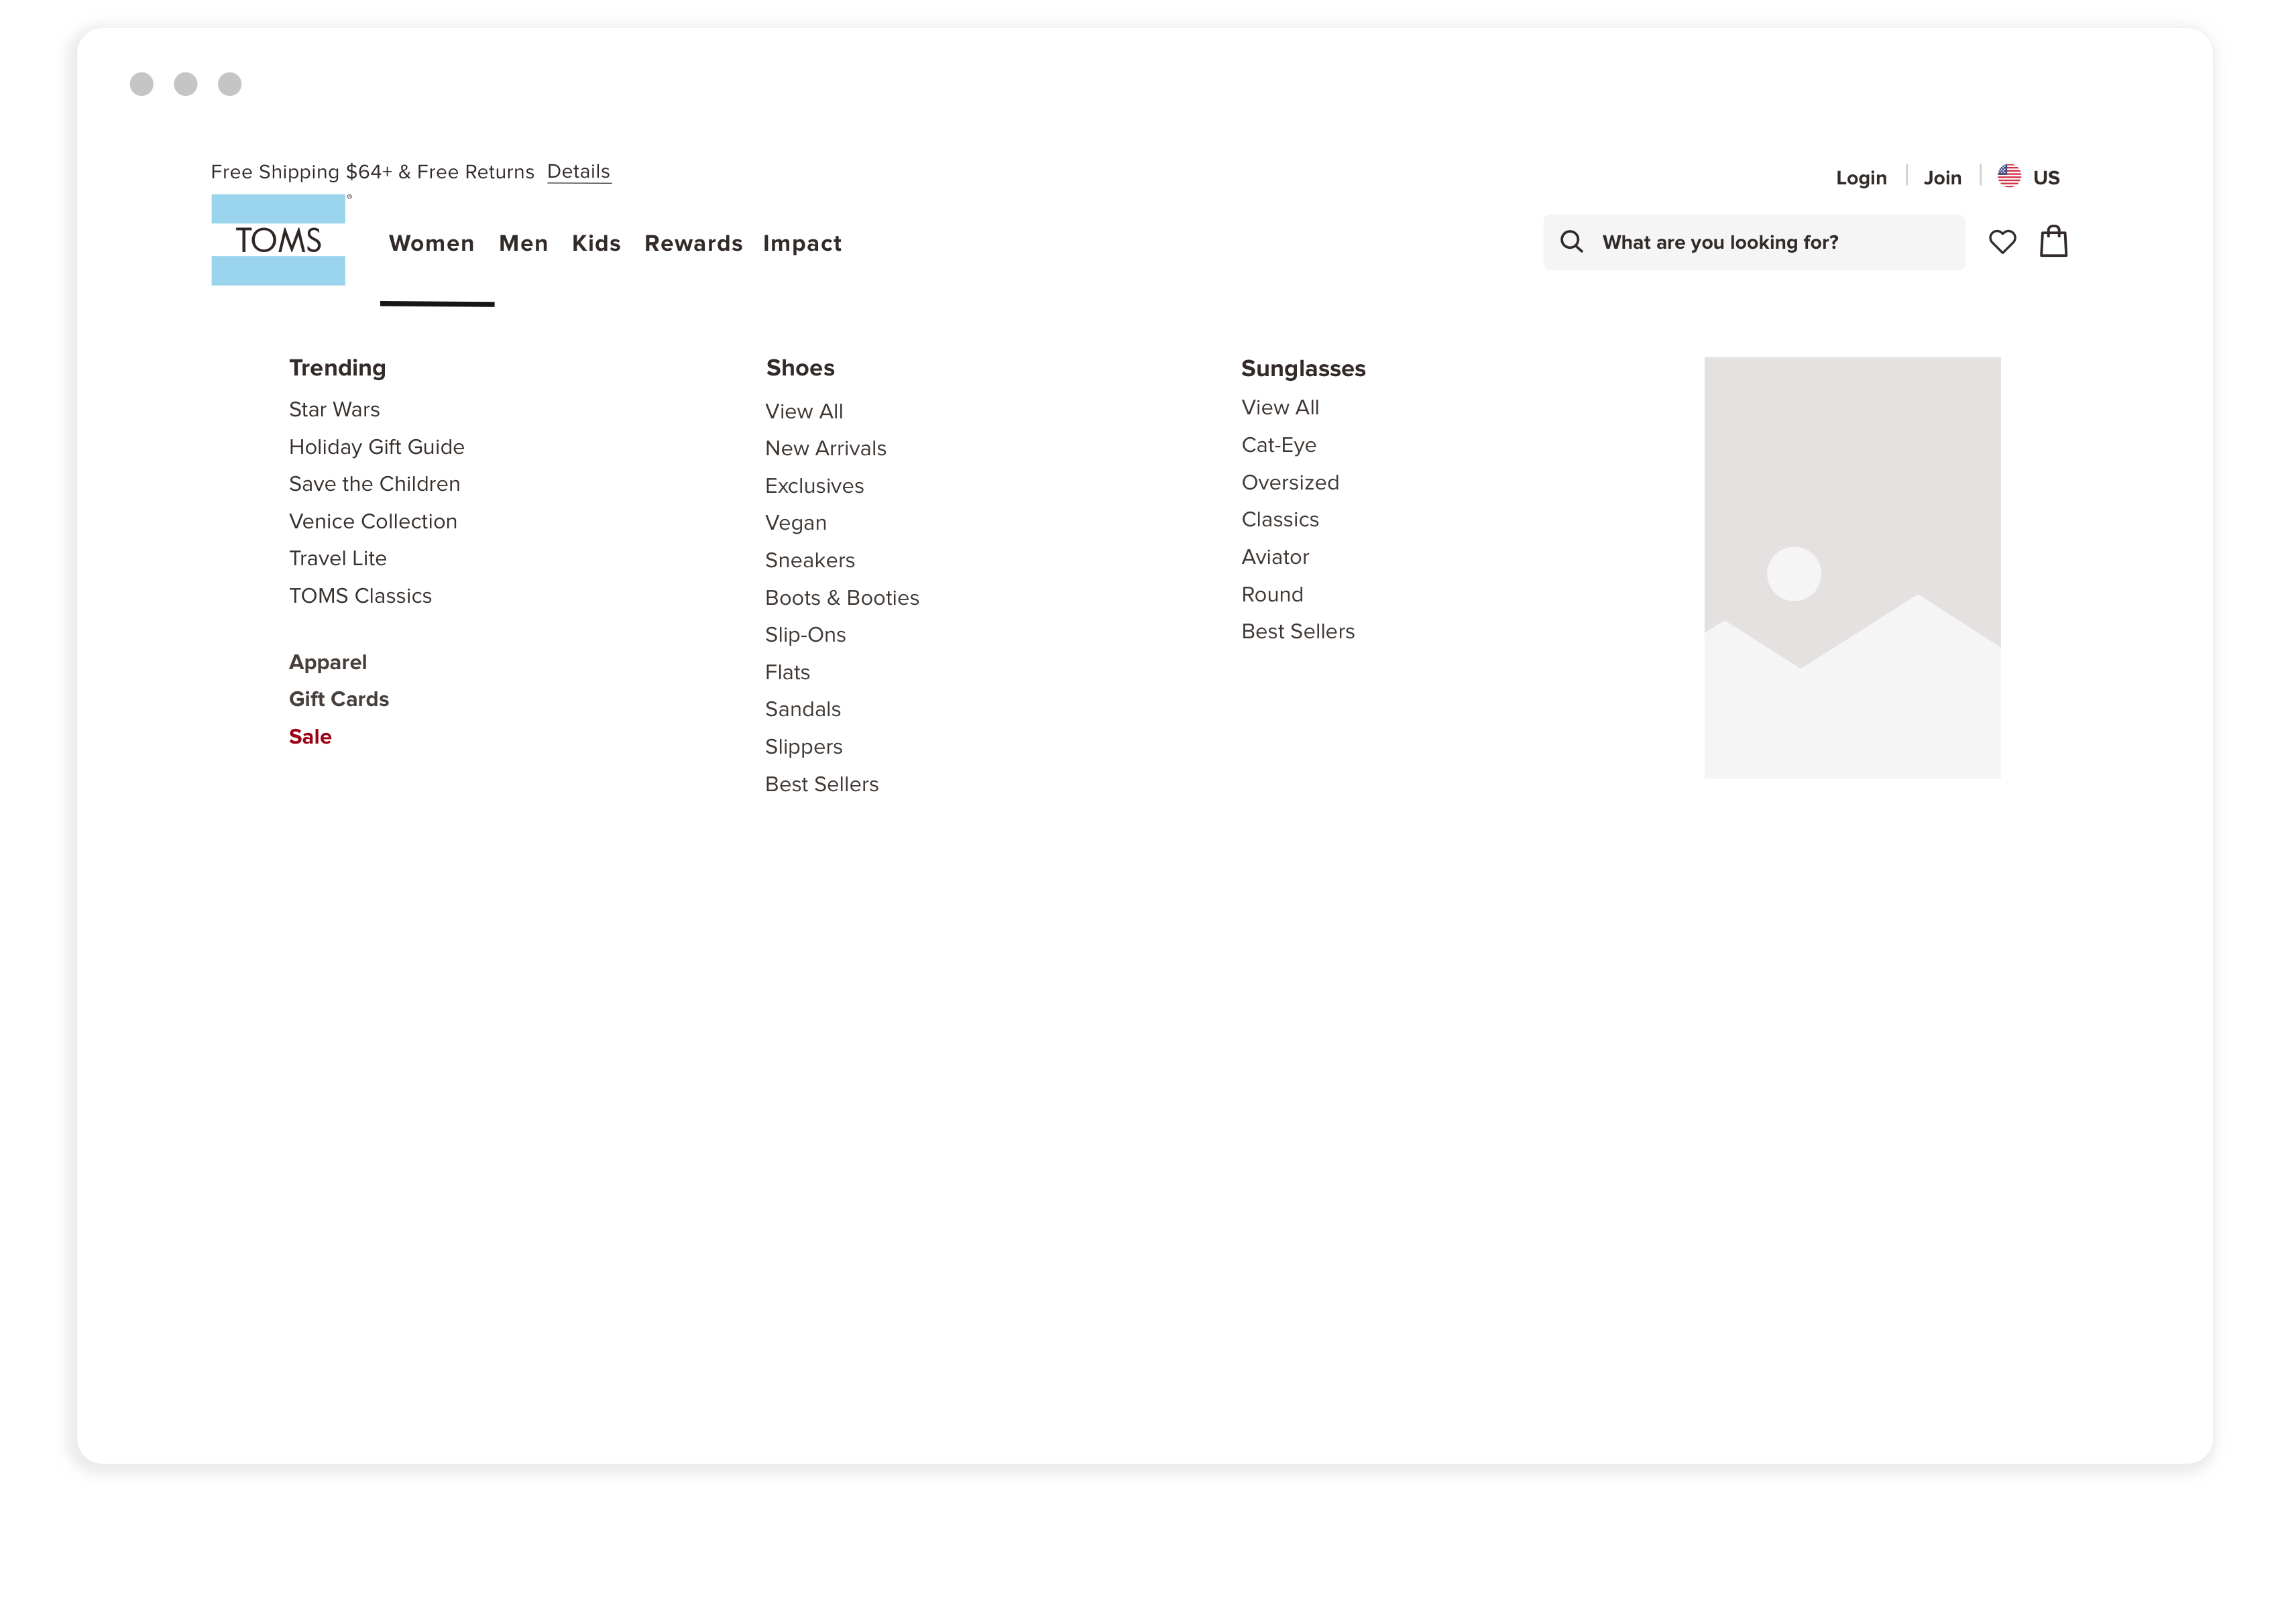Image resolution: width=2280 pixels, height=1624 pixels.
Task: Click the US flag icon
Action: point(2009,176)
